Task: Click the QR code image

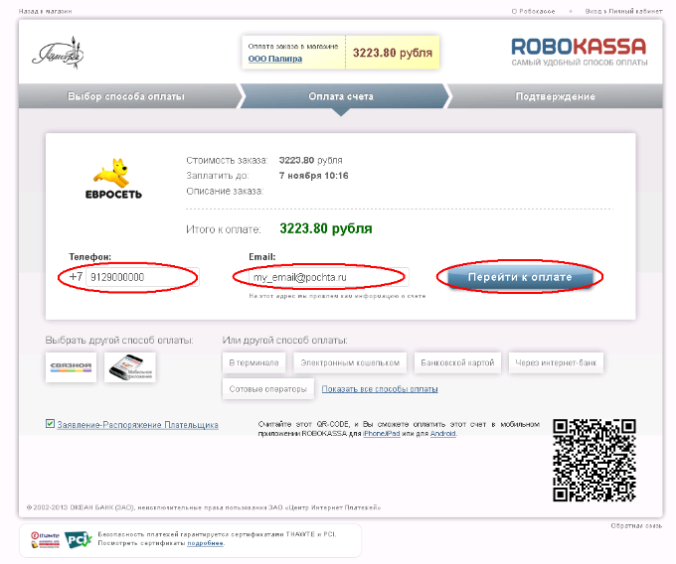Action: click(x=594, y=461)
